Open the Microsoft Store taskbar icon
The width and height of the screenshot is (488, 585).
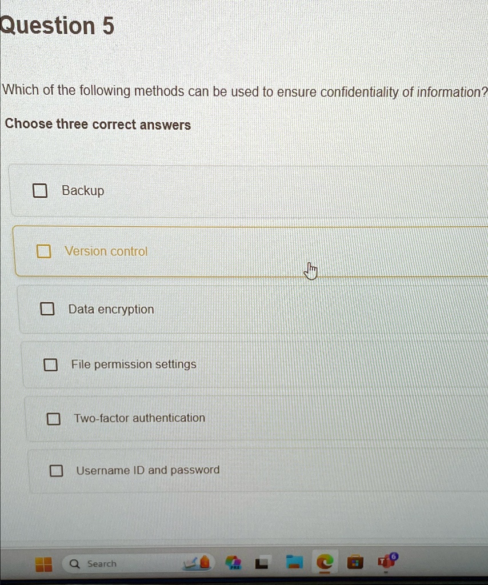click(x=355, y=563)
